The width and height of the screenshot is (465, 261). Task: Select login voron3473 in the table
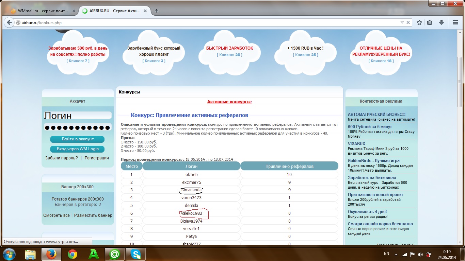click(x=191, y=198)
